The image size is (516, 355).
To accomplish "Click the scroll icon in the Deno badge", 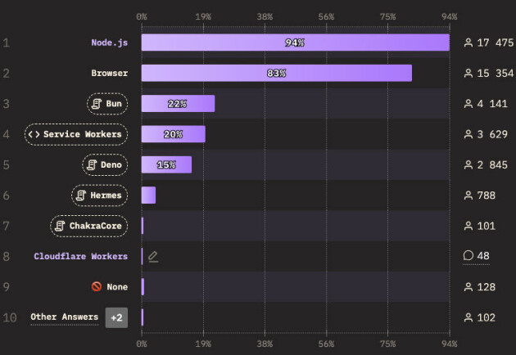I will (x=92, y=165).
